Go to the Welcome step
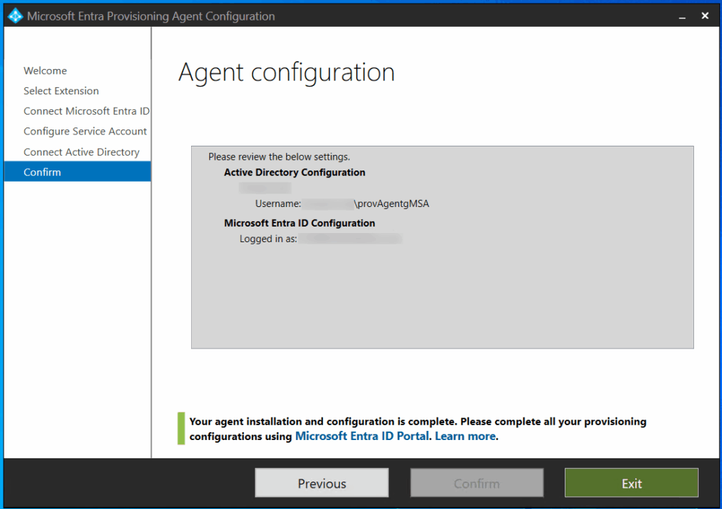 point(45,70)
